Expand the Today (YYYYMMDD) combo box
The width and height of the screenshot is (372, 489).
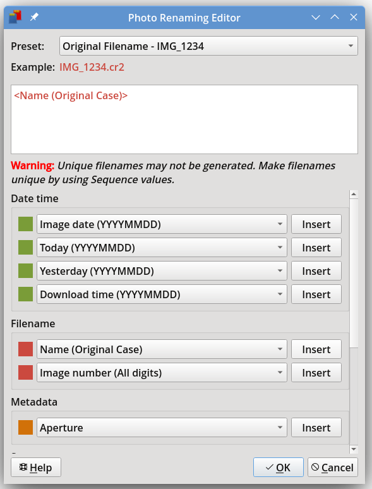[162, 248]
